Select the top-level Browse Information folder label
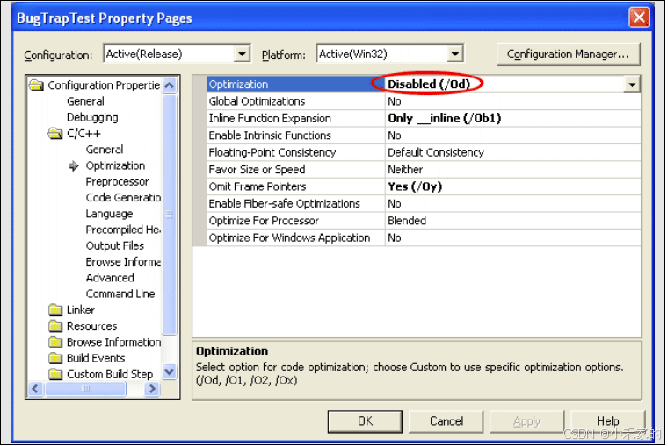This screenshot has width=668, height=446. coord(113,342)
